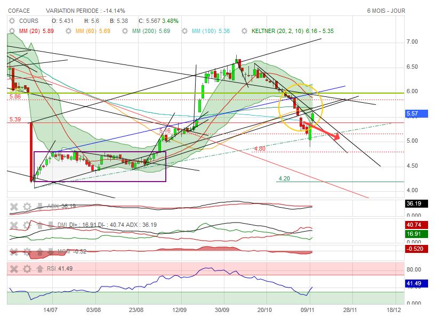Open settings gear for MM (200)
The image size is (435, 320).
coord(125,31)
